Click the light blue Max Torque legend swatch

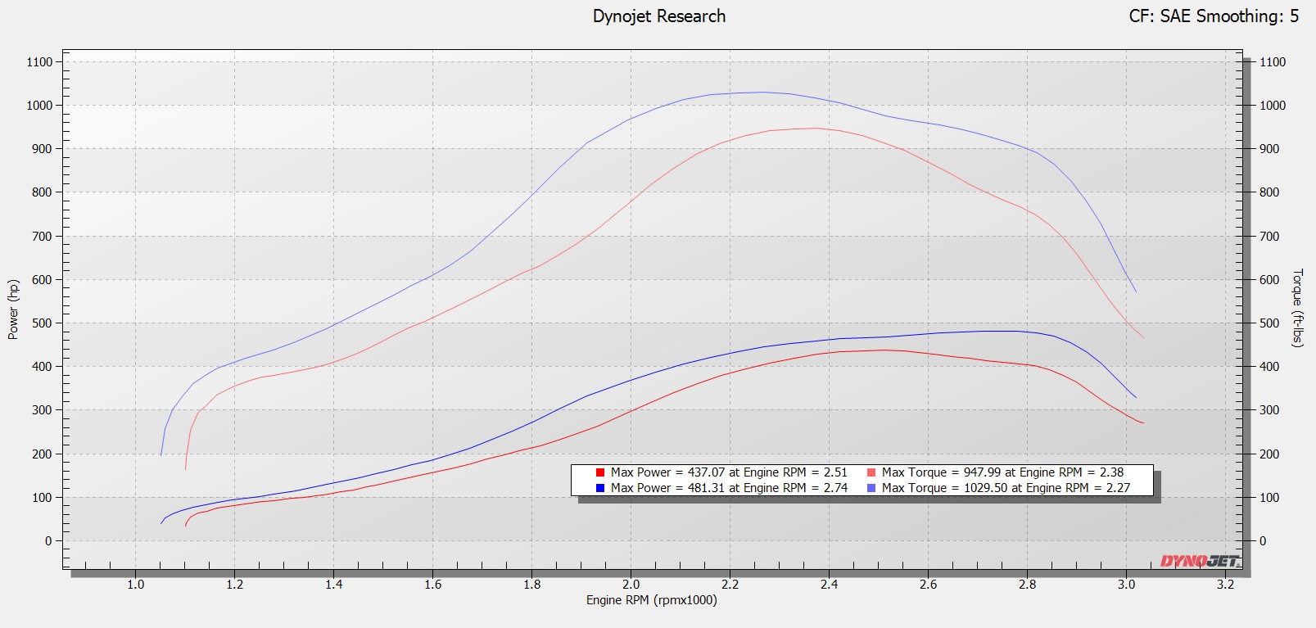(871, 488)
